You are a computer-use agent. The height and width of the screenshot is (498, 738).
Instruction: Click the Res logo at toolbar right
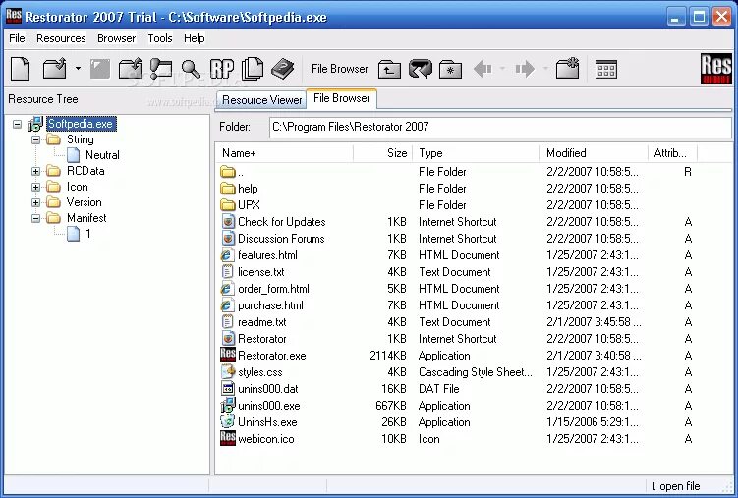(715, 69)
